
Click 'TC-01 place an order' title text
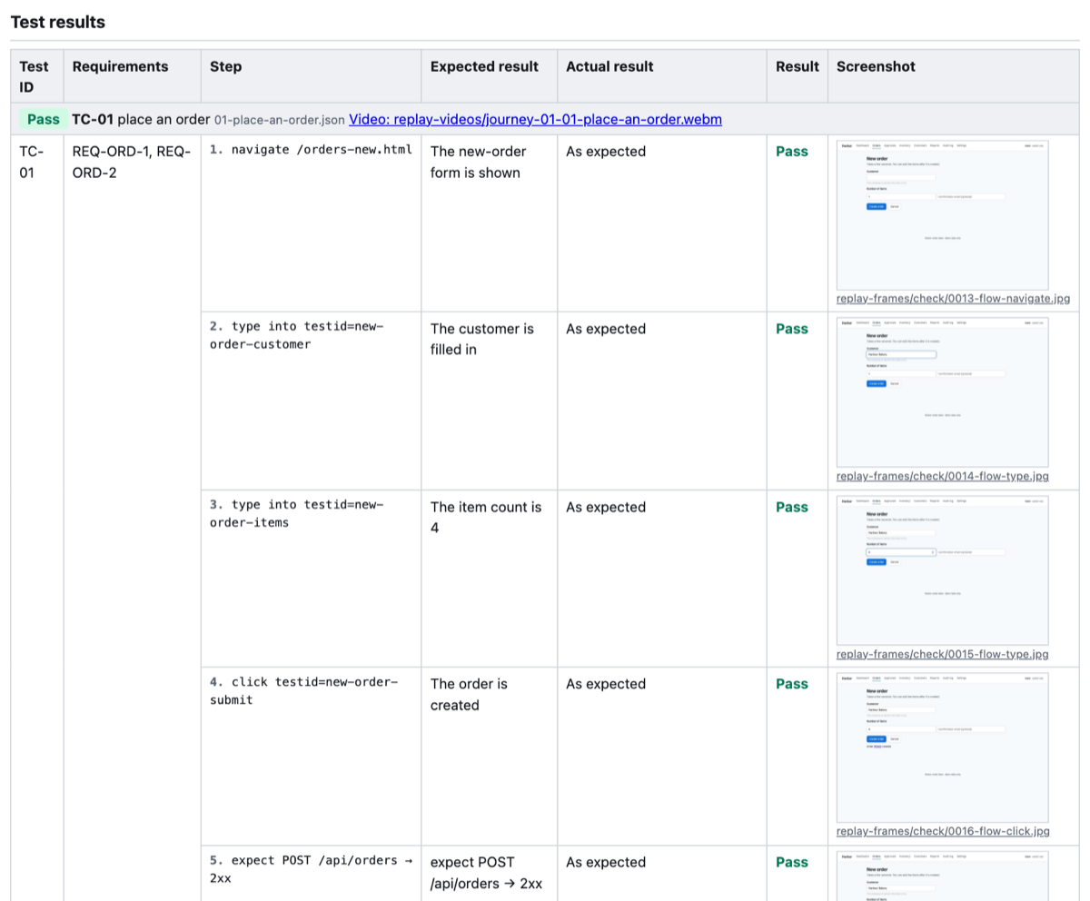pos(141,119)
